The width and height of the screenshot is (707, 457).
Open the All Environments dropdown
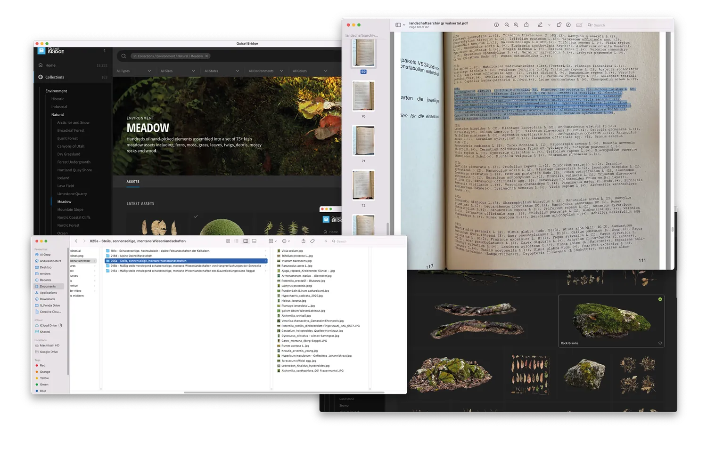[x=266, y=71]
